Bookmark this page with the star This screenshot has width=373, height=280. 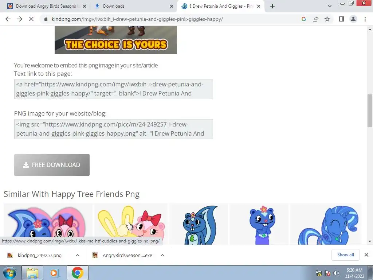[x=327, y=19]
